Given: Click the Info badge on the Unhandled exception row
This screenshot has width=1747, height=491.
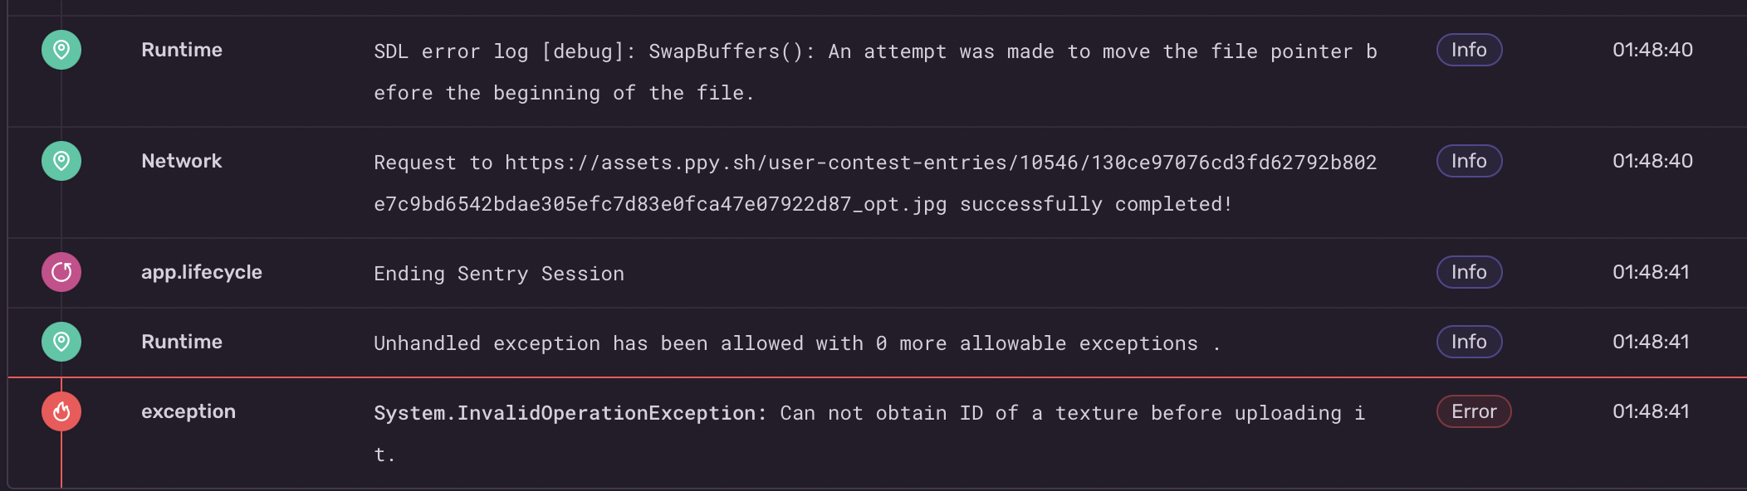Looking at the screenshot, I should [x=1468, y=342].
